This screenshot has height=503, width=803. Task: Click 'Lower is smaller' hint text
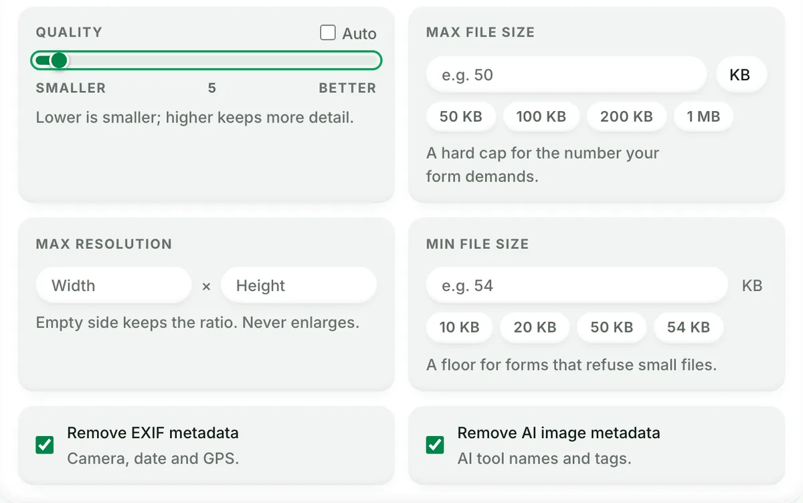[195, 118]
